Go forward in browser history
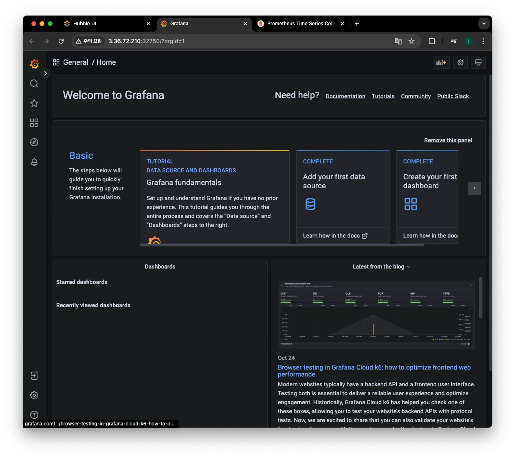This screenshot has height=458, width=515. (46, 41)
